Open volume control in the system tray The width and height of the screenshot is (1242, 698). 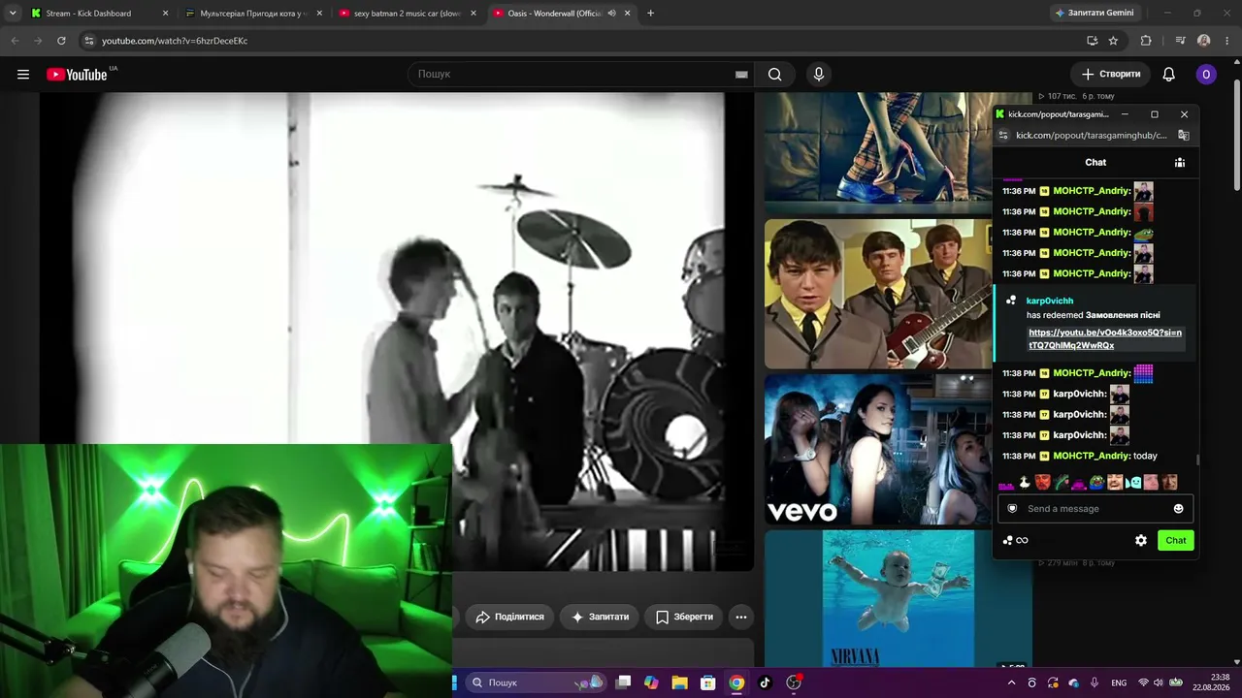point(1160,682)
